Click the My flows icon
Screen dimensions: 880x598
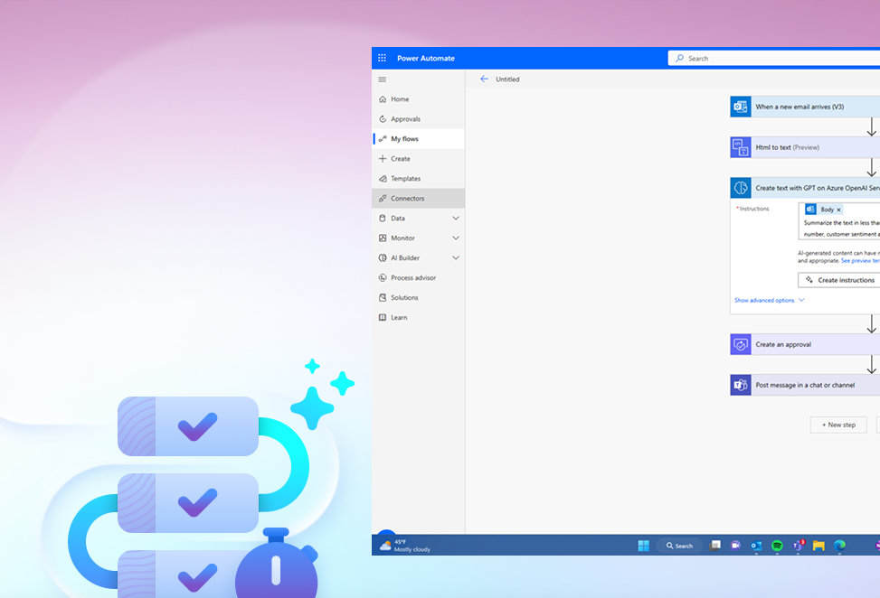coord(383,139)
